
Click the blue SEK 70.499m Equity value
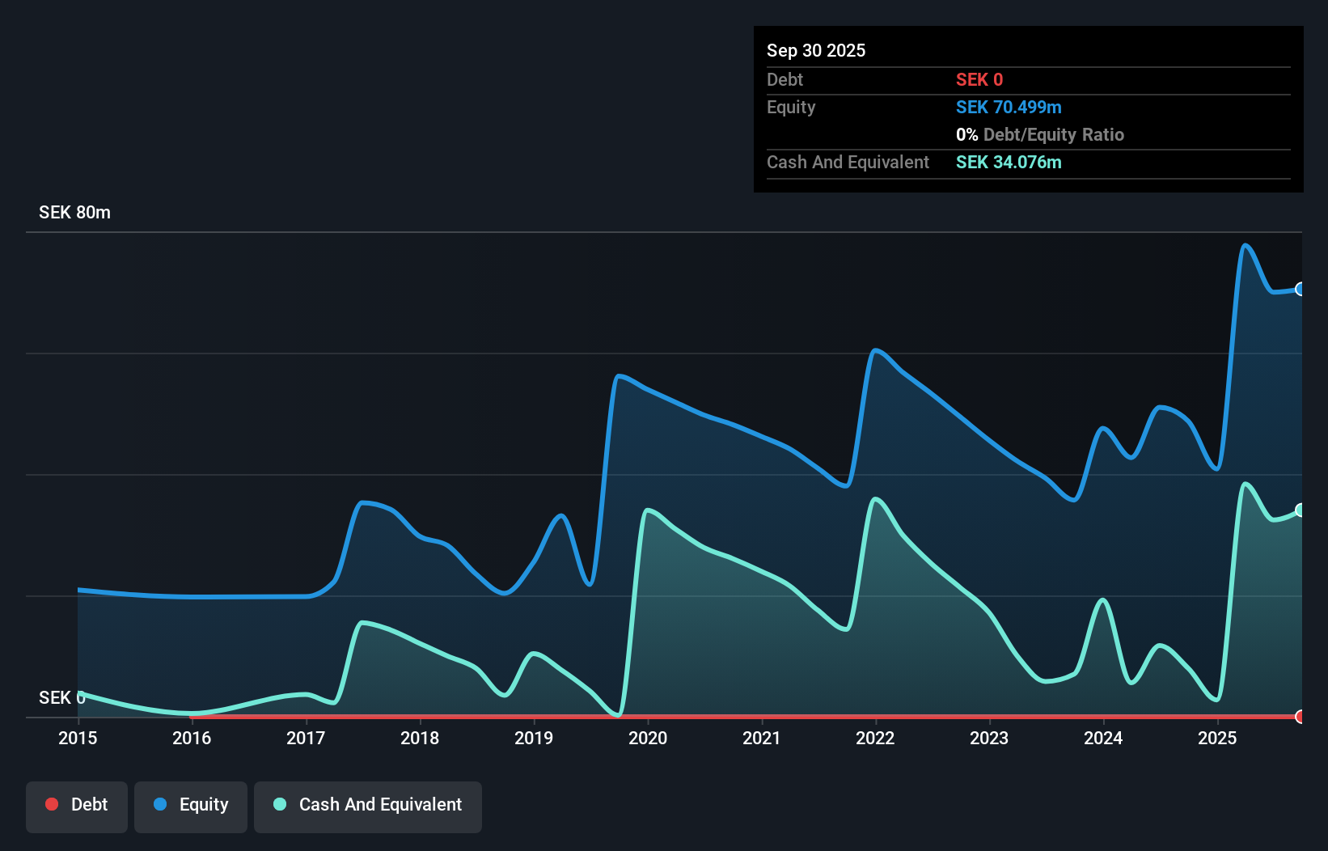point(1009,107)
